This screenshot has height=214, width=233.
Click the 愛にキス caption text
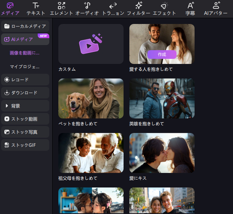pyautogui.click(x=138, y=178)
